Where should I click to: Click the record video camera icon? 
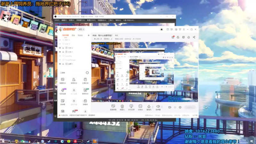click(x=170, y=107)
